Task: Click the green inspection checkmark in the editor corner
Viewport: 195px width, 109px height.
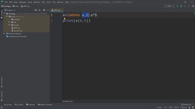Action: click(194, 13)
